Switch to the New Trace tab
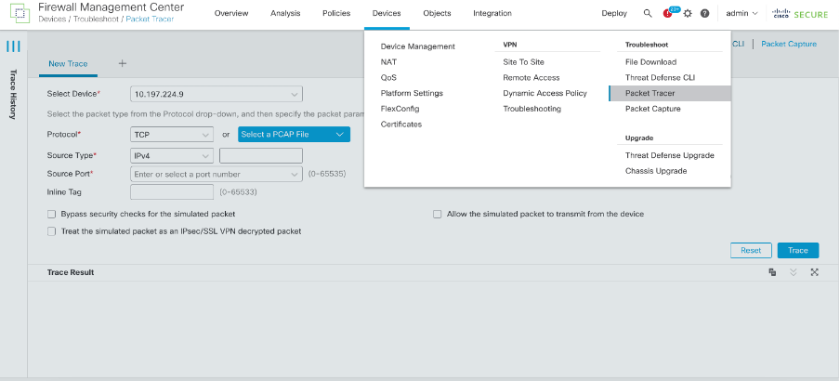 coord(68,64)
